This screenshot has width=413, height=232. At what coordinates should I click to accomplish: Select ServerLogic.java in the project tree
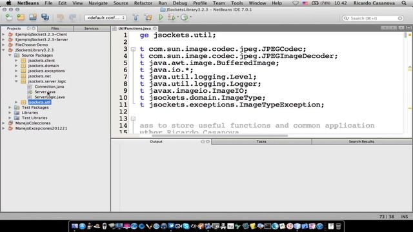tap(50, 97)
